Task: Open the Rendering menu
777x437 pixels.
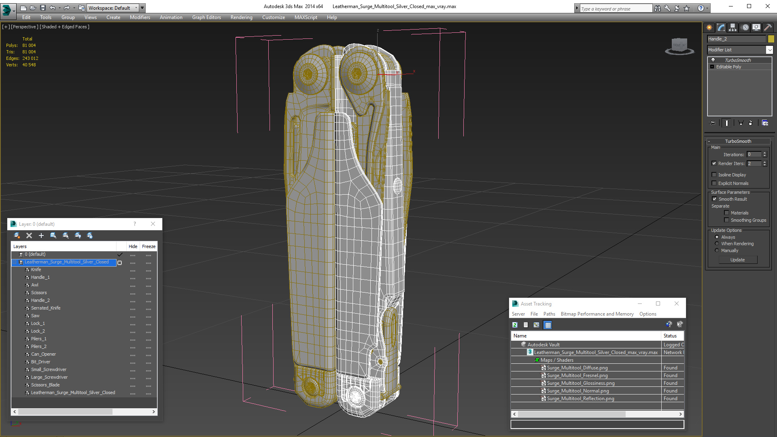Action: coord(241,17)
